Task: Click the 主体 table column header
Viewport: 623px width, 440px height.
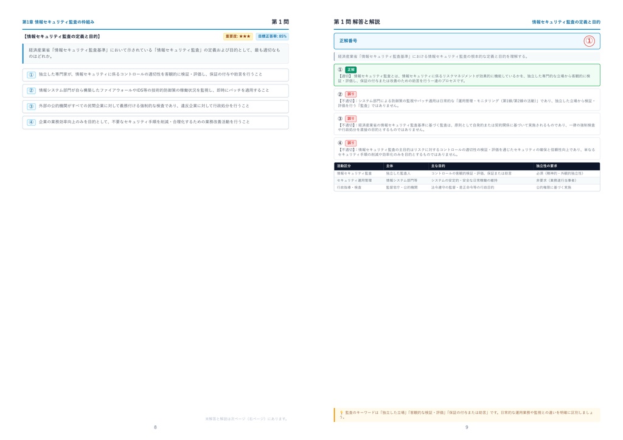Action: (x=390, y=166)
